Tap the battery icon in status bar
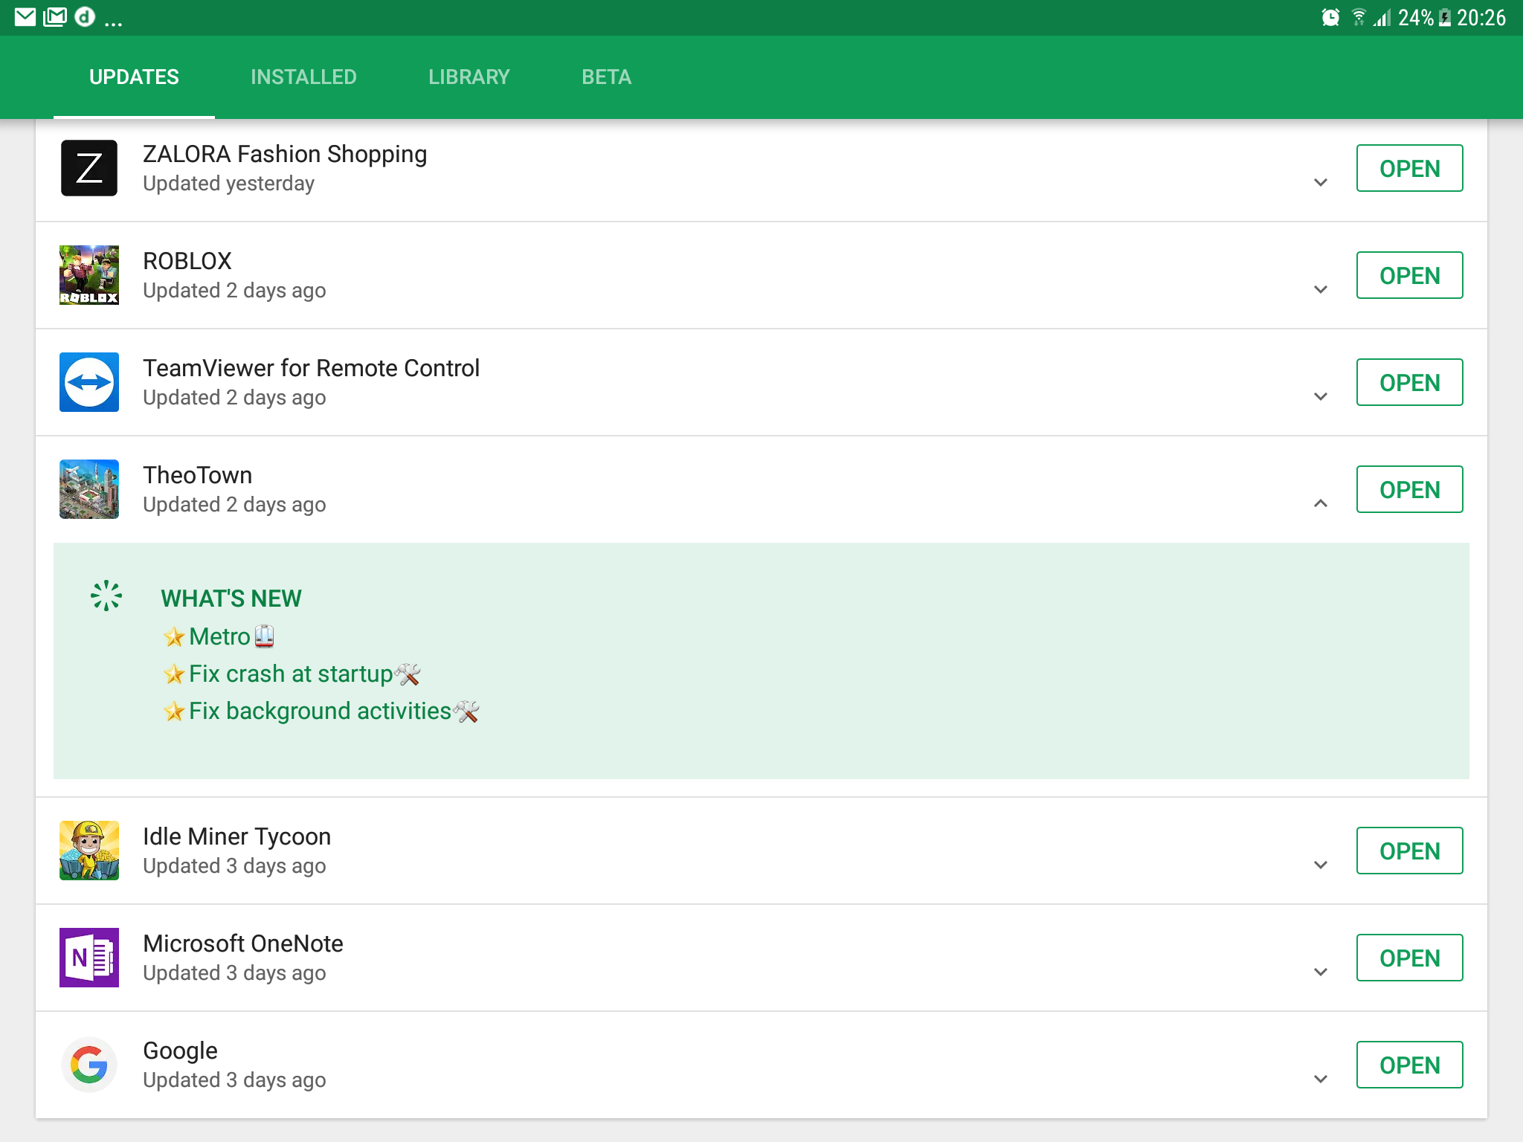This screenshot has height=1142, width=1523. coord(1445,17)
